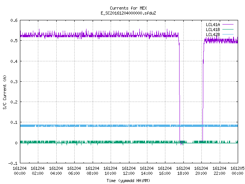Click the x-axis tick 161204 06:00
The height and width of the screenshot is (184, 245).
coord(74,171)
